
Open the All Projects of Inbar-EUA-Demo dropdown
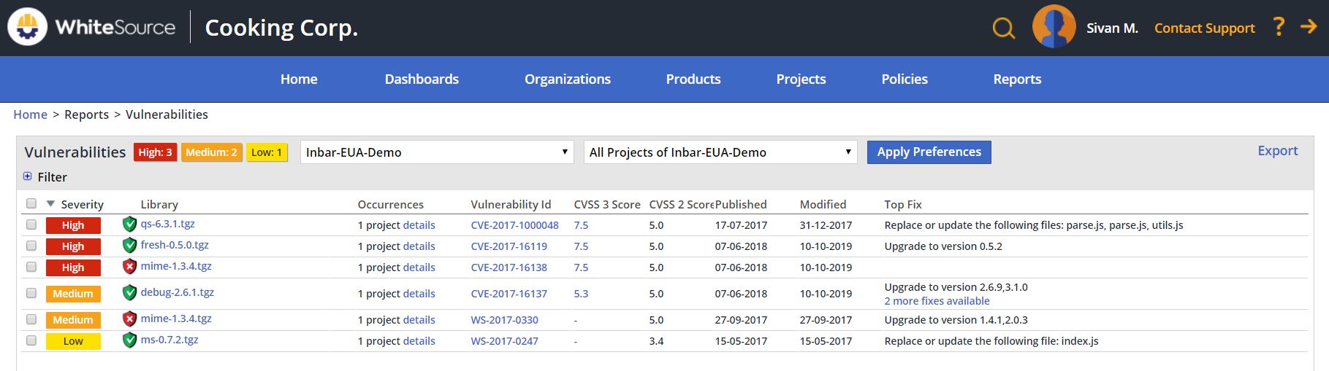[720, 152]
